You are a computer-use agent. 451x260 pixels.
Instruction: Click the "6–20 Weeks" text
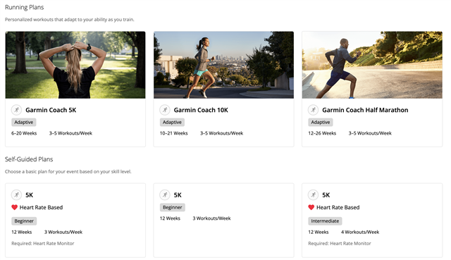[24, 133]
